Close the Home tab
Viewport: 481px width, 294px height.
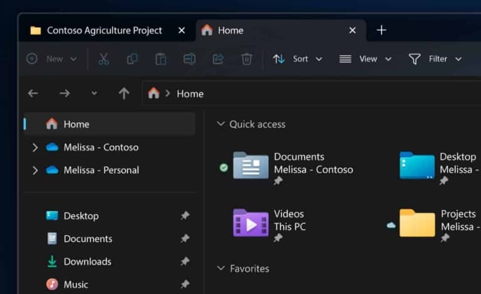point(353,30)
